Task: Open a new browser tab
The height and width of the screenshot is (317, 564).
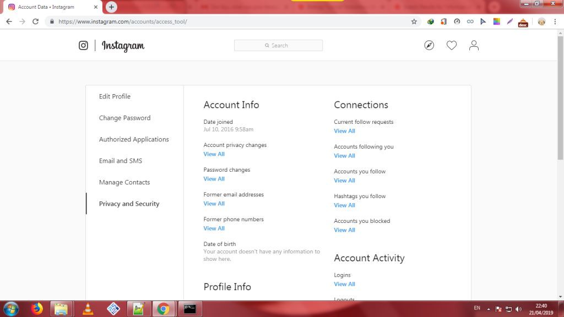Action: click(112, 7)
